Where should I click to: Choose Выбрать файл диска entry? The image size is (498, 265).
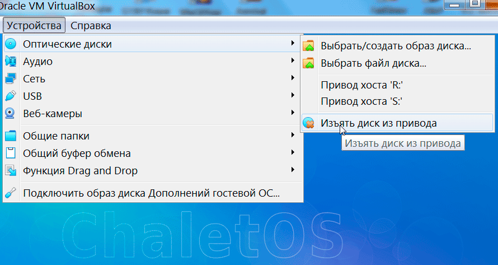[373, 63]
